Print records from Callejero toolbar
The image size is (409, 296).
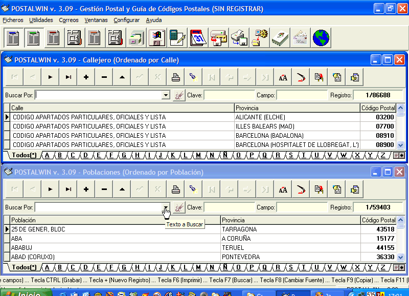pyautogui.click(x=176, y=77)
